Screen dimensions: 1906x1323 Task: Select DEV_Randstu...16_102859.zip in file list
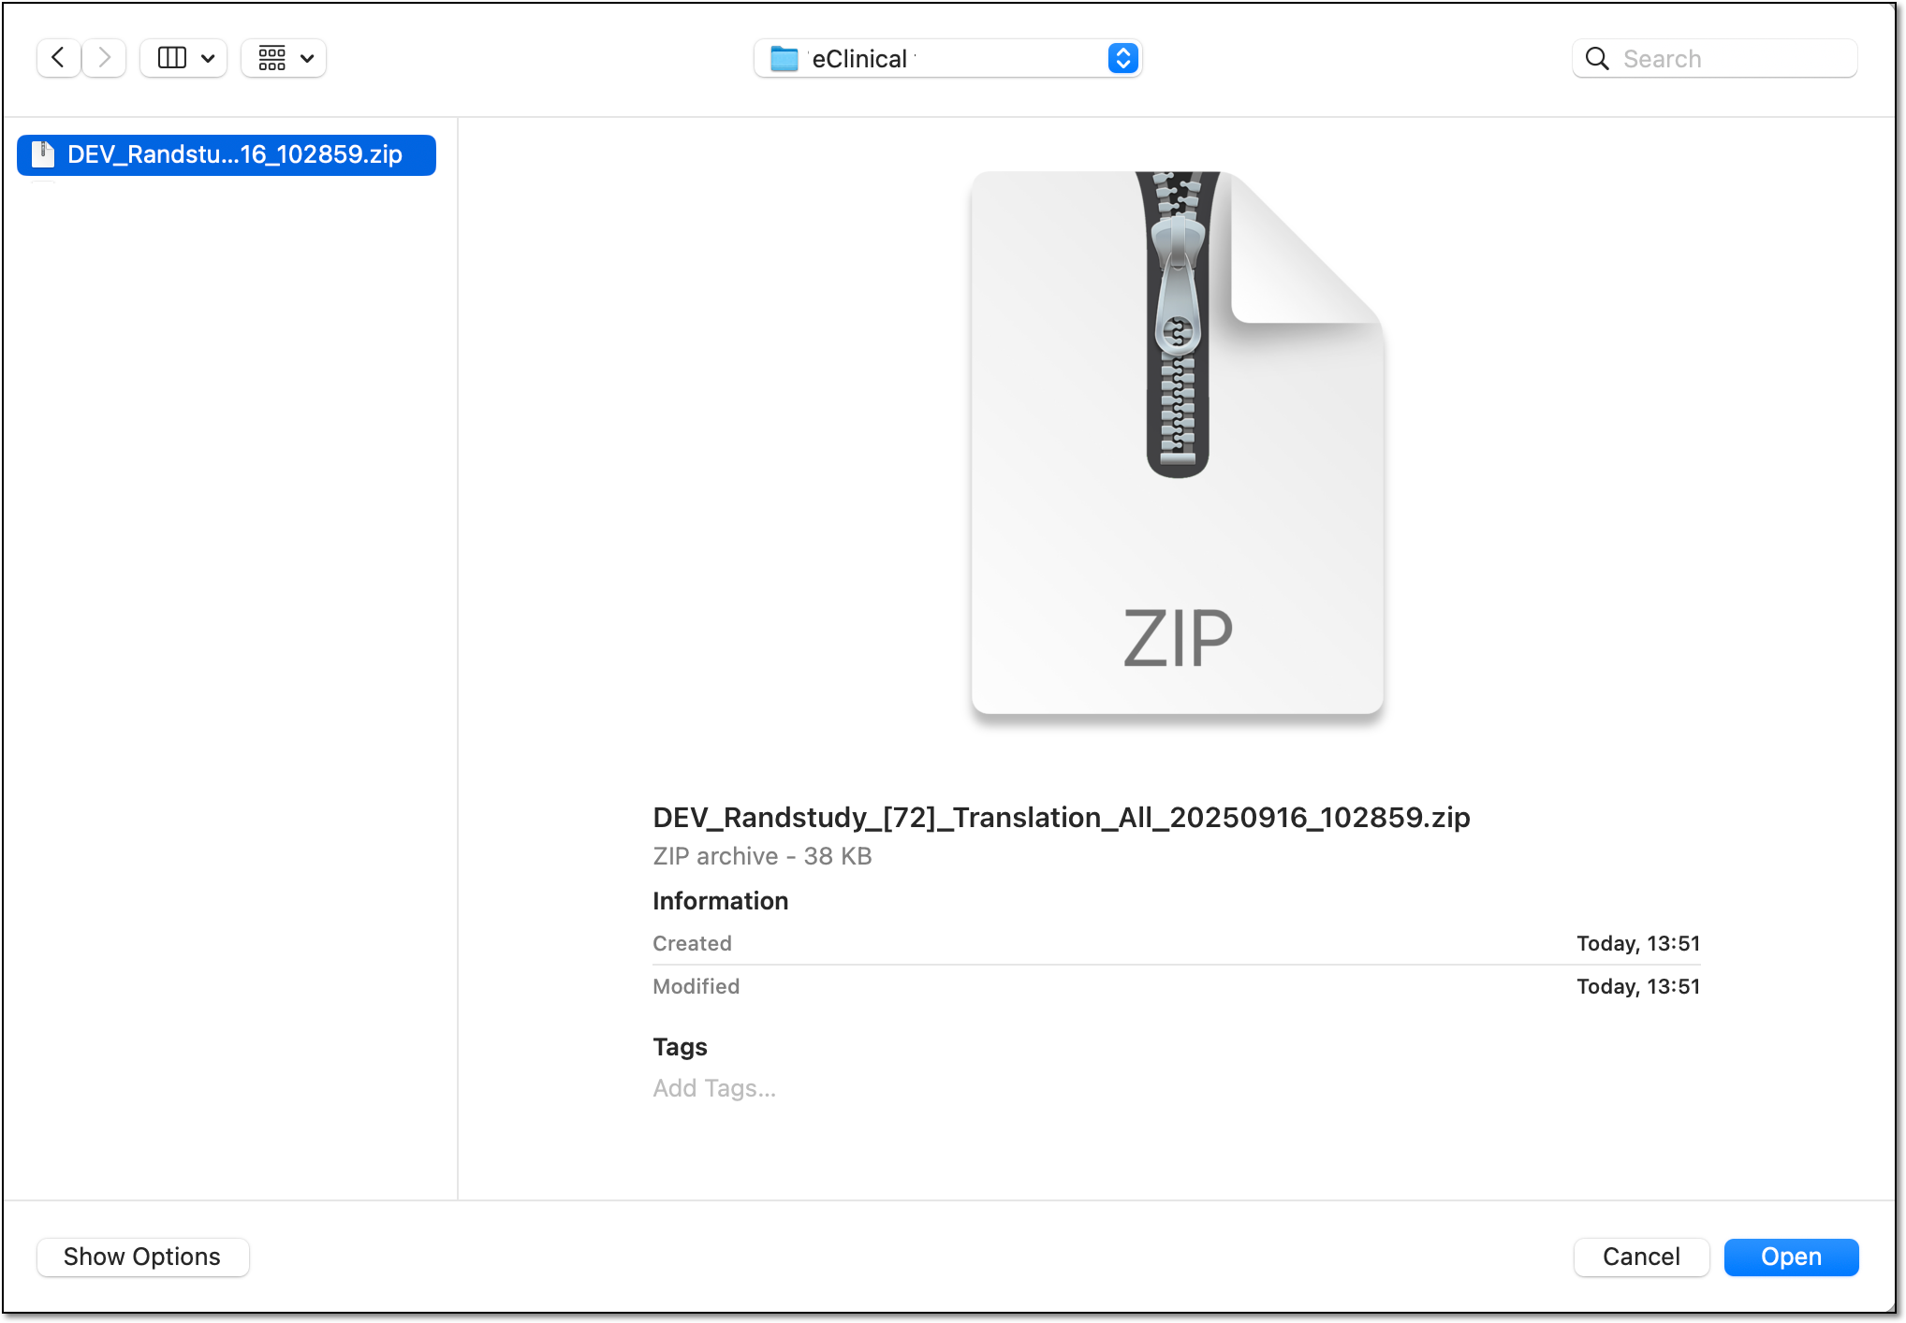(x=227, y=154)
